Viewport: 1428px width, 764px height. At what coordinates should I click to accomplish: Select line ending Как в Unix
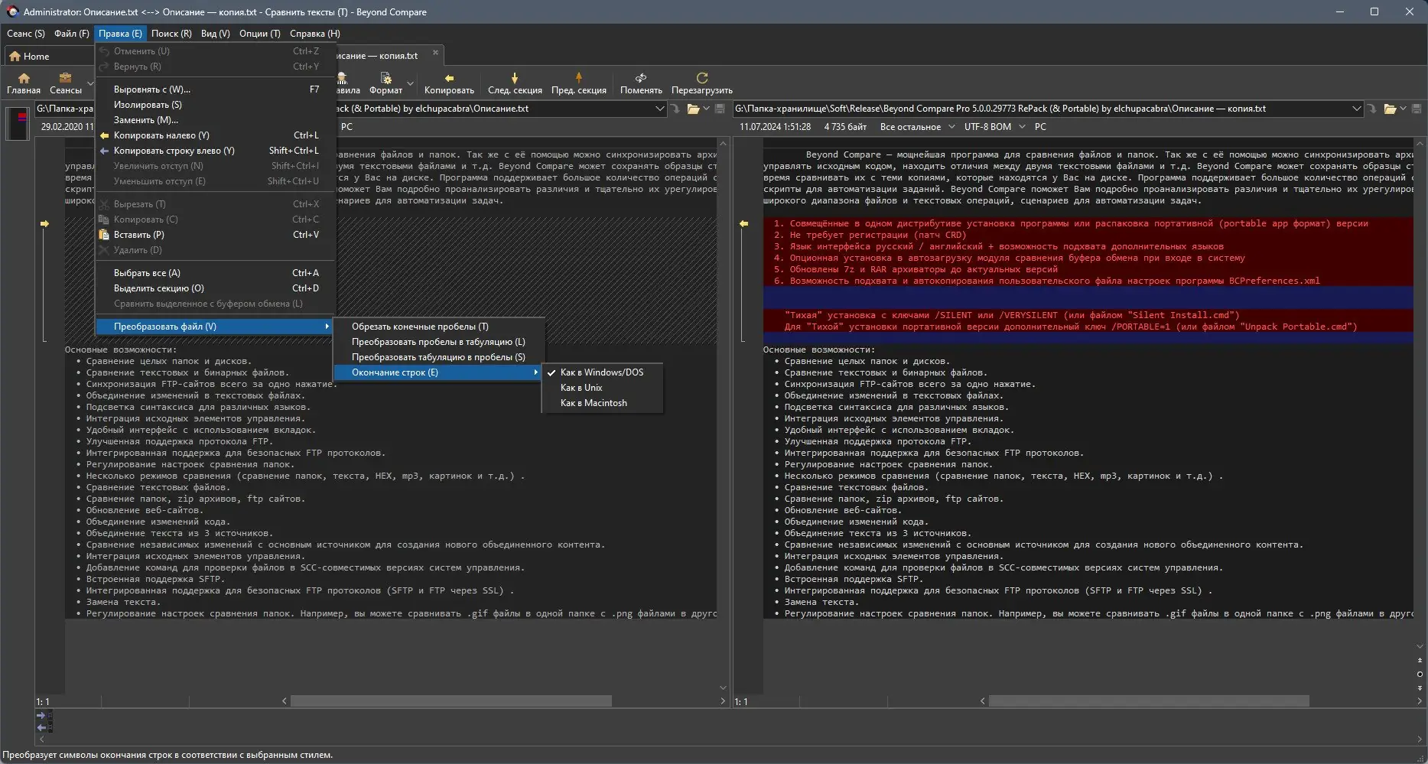click(581, 388)
